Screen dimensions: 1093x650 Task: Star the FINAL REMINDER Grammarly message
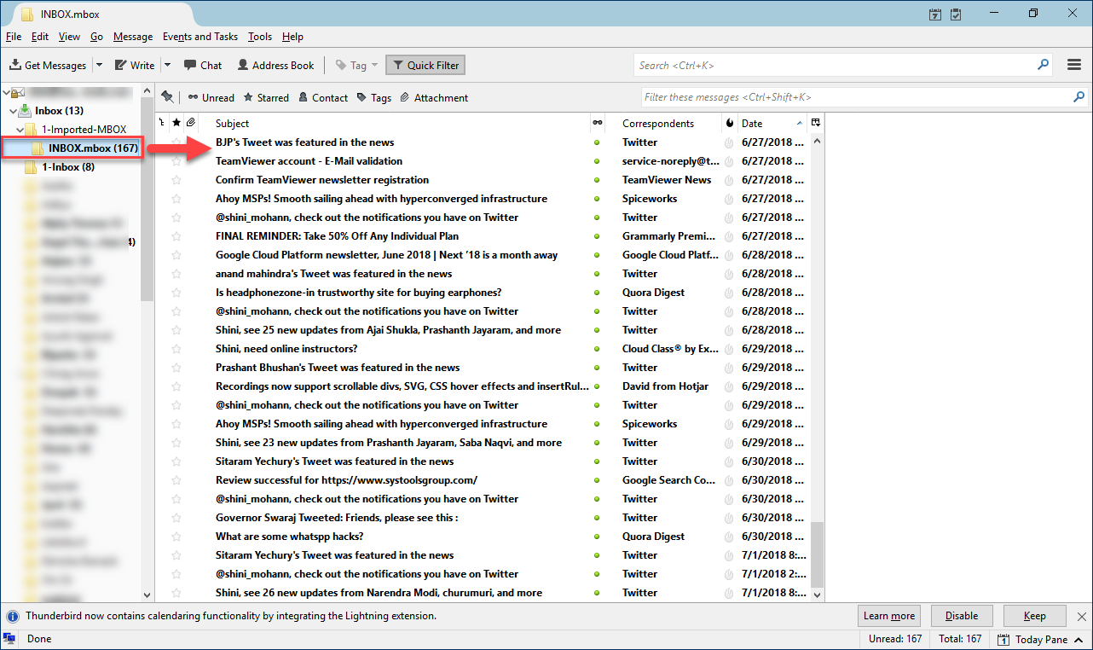pyautogui.click(x=176, y=236)
